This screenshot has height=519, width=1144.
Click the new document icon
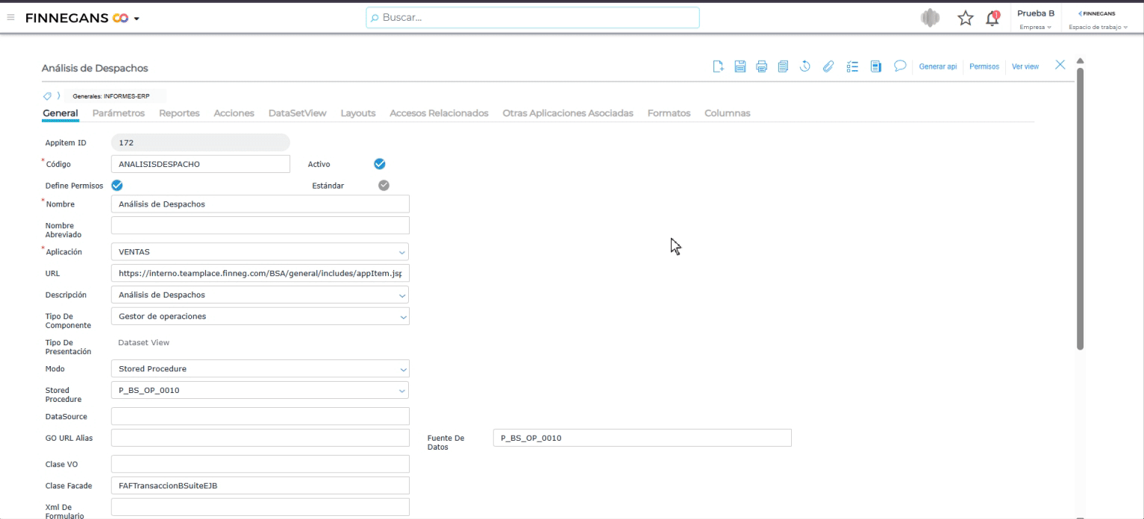pos(719,66)
